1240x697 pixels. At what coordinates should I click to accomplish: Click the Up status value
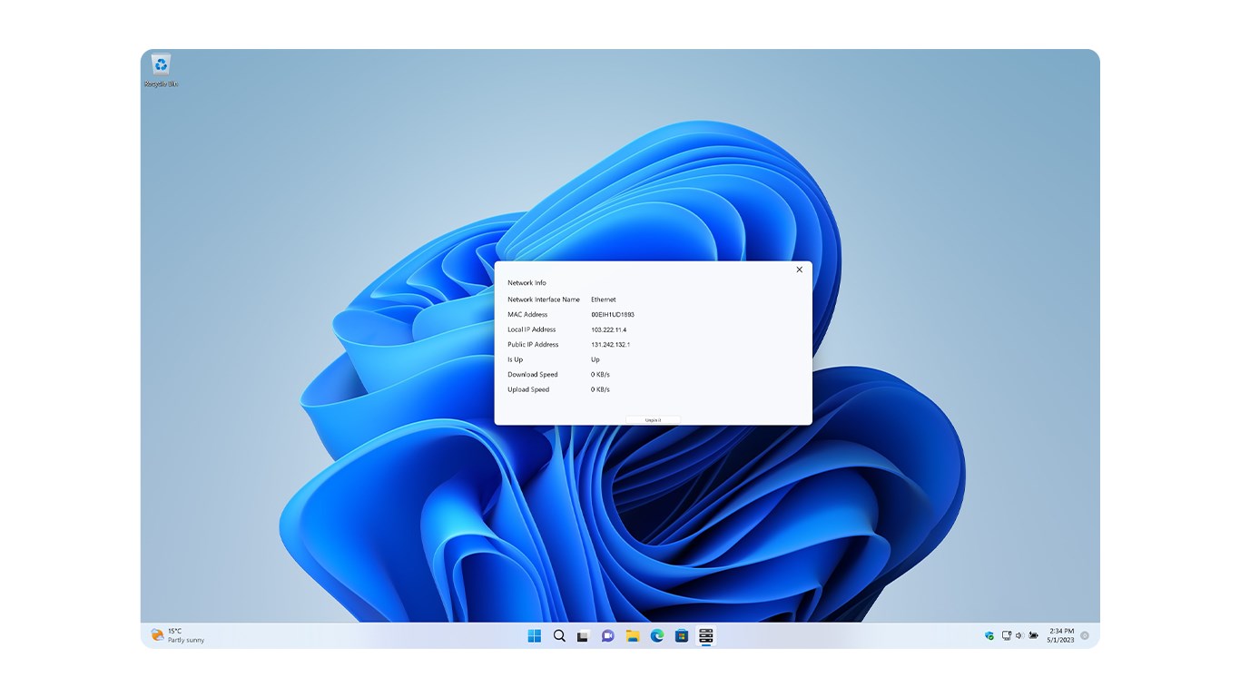click(x=595, y=359)
